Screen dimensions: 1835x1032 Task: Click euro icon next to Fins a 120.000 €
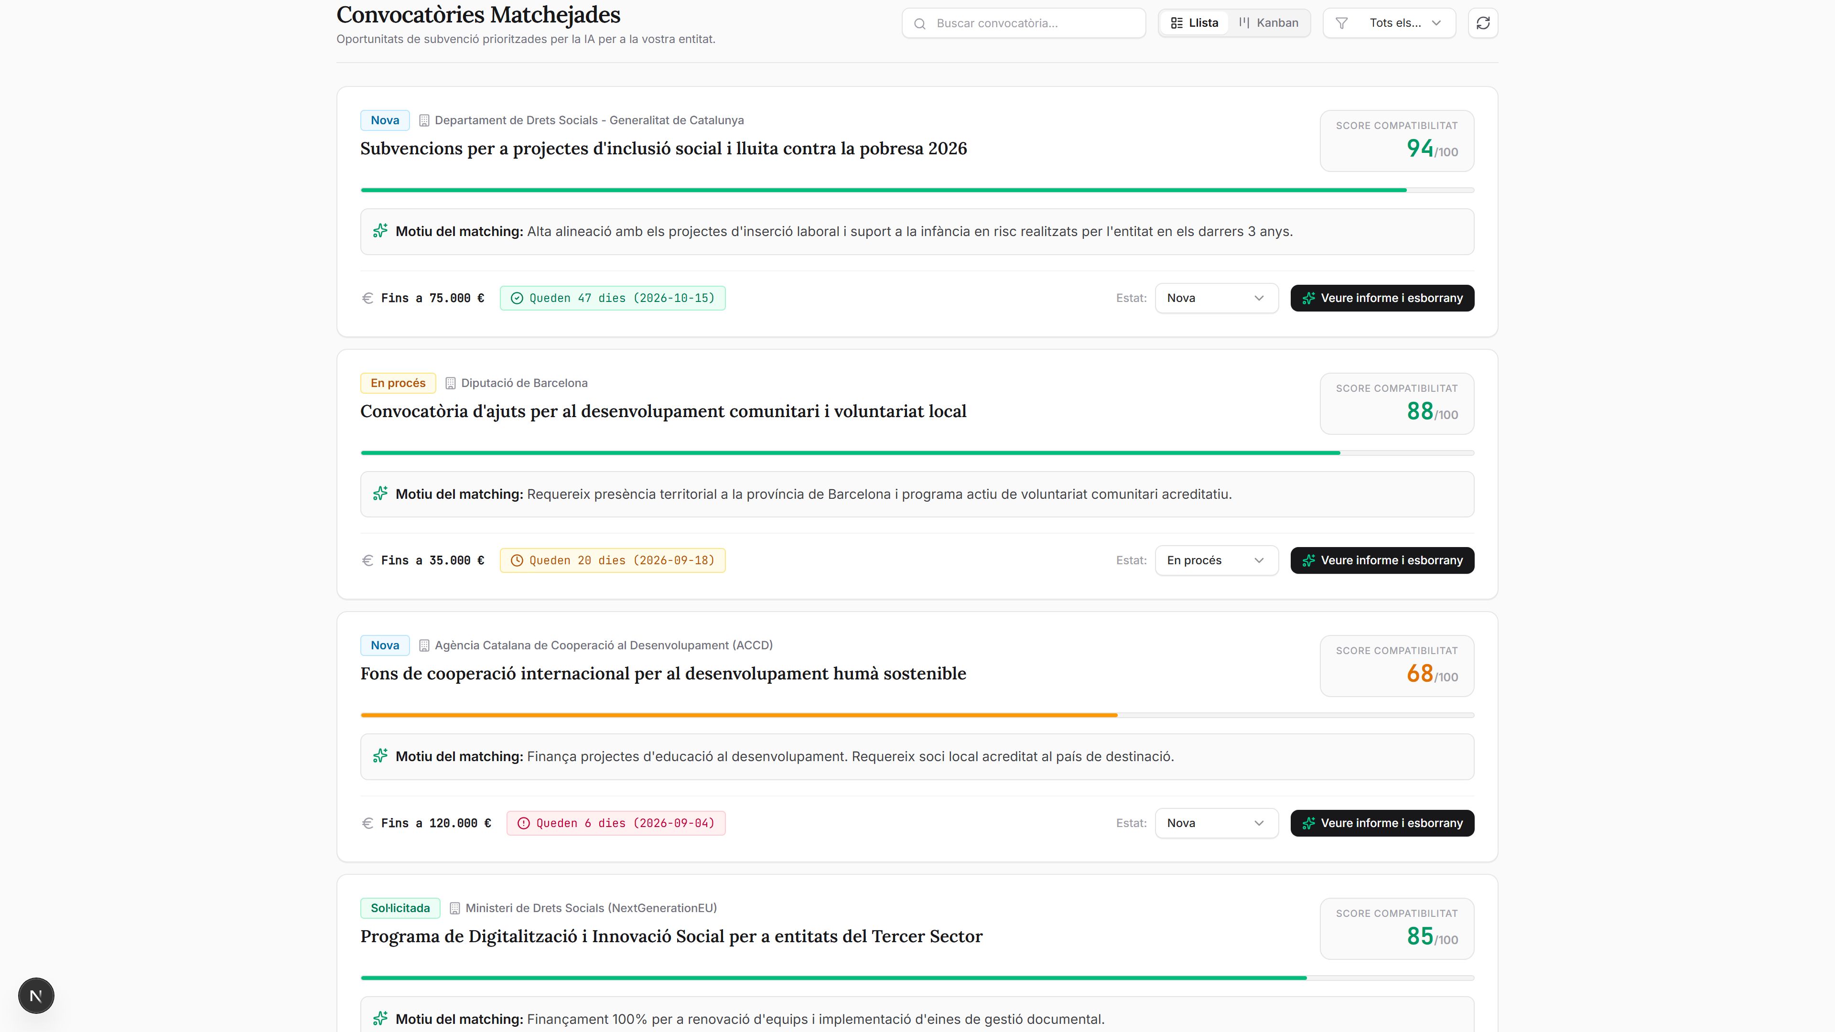point(367,823)
